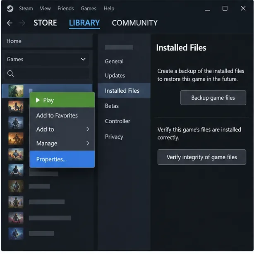
Task: Select the last game thumbnail in list
Action: pyautogui.click(x=16, y=233)
